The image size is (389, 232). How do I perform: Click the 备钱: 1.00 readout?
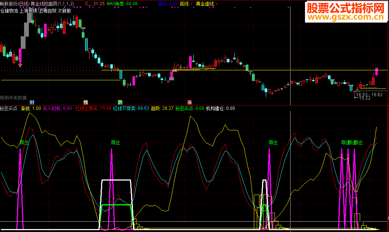31,108
